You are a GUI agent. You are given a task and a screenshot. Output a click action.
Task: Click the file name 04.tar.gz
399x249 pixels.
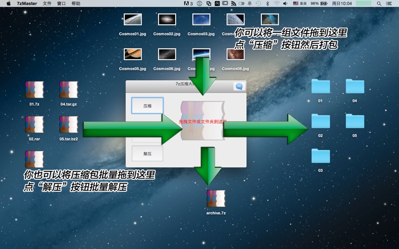tap(69, 104)
